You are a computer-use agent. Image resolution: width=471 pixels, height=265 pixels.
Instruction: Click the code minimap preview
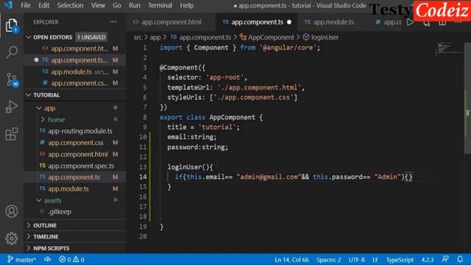[x=448, y=49]
